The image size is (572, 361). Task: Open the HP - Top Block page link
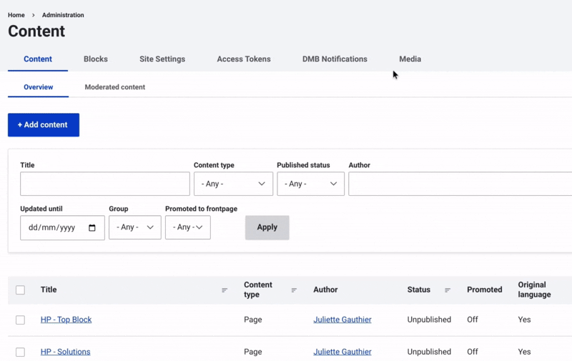coord(66,320)
